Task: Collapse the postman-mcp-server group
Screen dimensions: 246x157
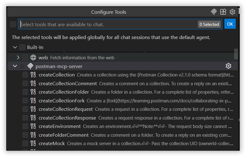Action: pyautogui.click(x=15, y=66)
